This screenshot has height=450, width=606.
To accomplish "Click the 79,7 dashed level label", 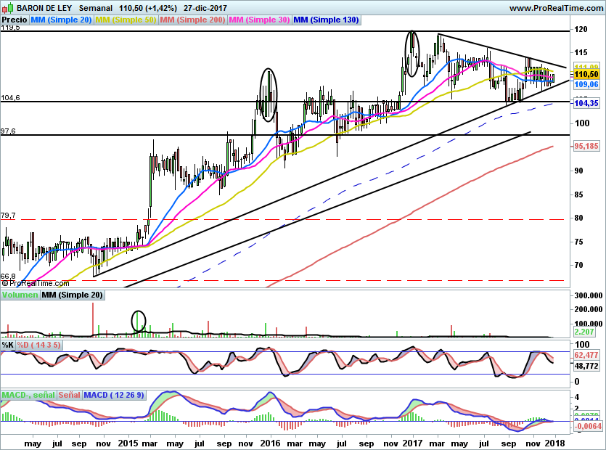I will [8, 216].
